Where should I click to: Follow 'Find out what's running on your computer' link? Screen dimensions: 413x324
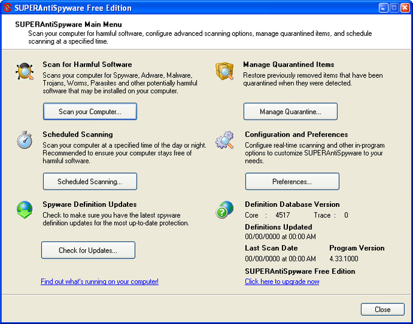(x=100, y=282)
